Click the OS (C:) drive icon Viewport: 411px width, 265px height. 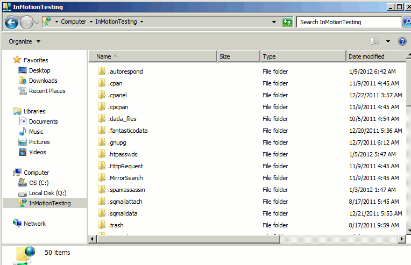[23, 182]
